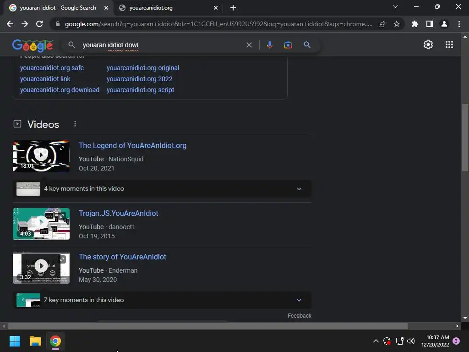The image size is (469, 352).
Task: Open youareanidiot.org download suggestion
Action: click(x=60, y=90)
